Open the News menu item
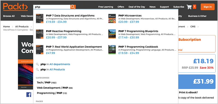218x104 pixels. click(153, 7)
